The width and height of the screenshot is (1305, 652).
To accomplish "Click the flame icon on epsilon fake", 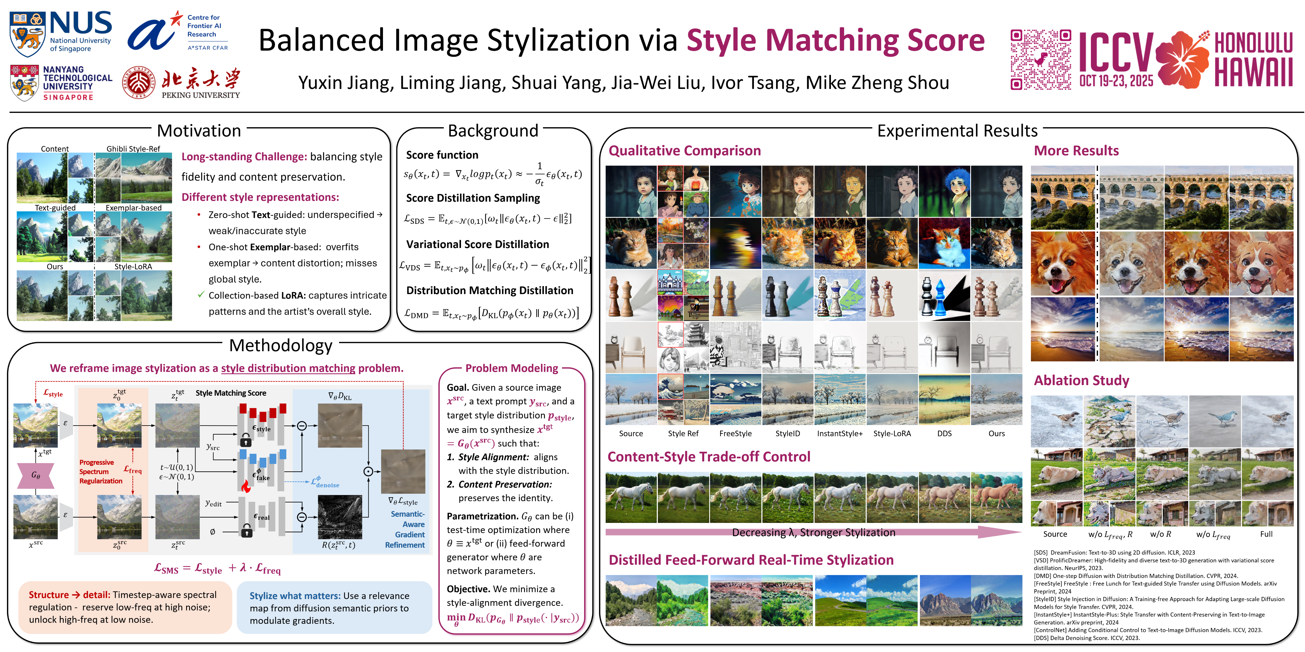I will (246, 487).
